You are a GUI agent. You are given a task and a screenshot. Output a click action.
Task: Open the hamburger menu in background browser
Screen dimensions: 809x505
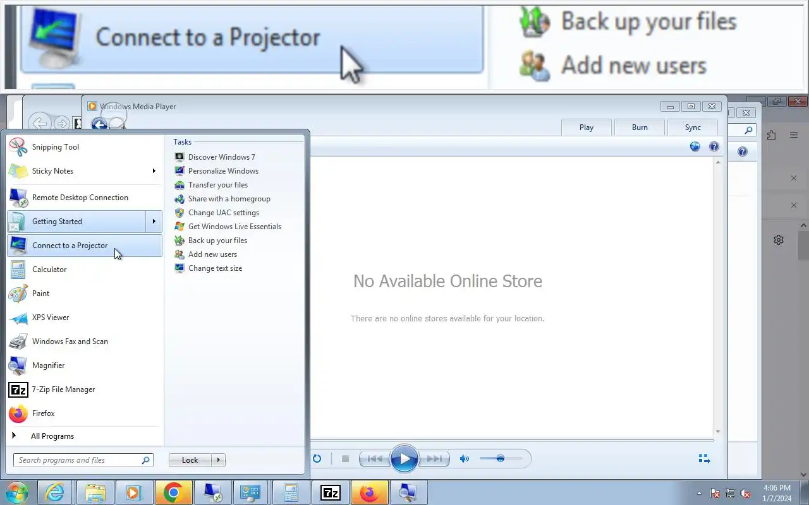794,135
